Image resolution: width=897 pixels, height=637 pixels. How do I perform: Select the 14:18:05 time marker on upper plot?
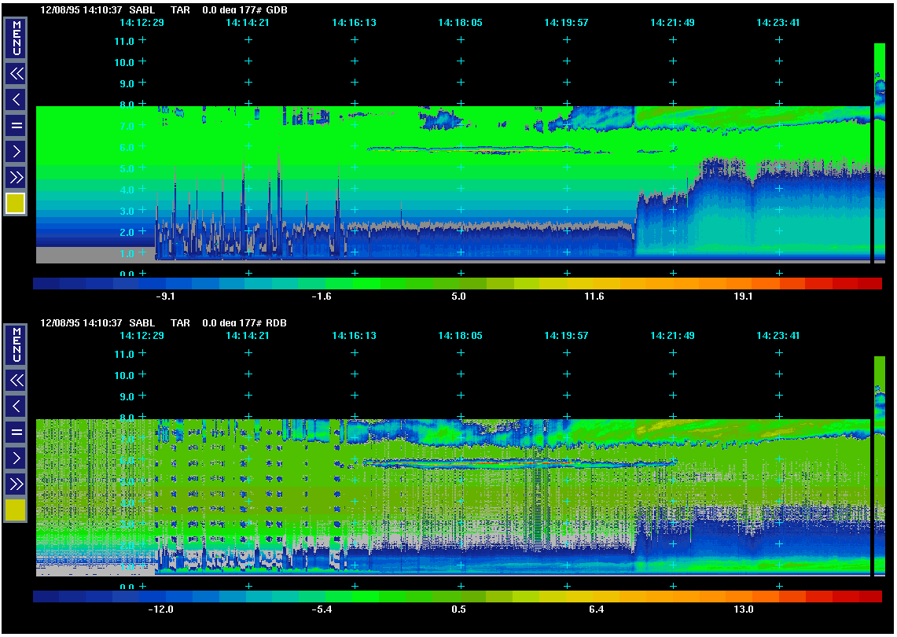coord(460,23)
